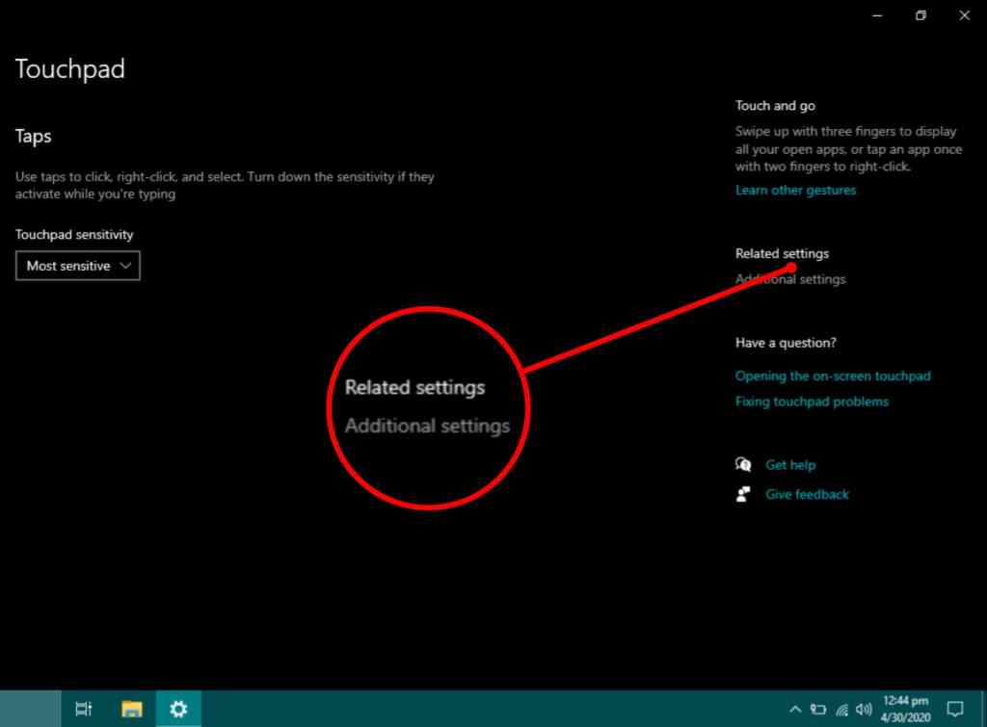Image resolution: width=987 pixels, height=727 pixels.
Task: Open the Fixing touchpad problems link
Action: point(812,402)
